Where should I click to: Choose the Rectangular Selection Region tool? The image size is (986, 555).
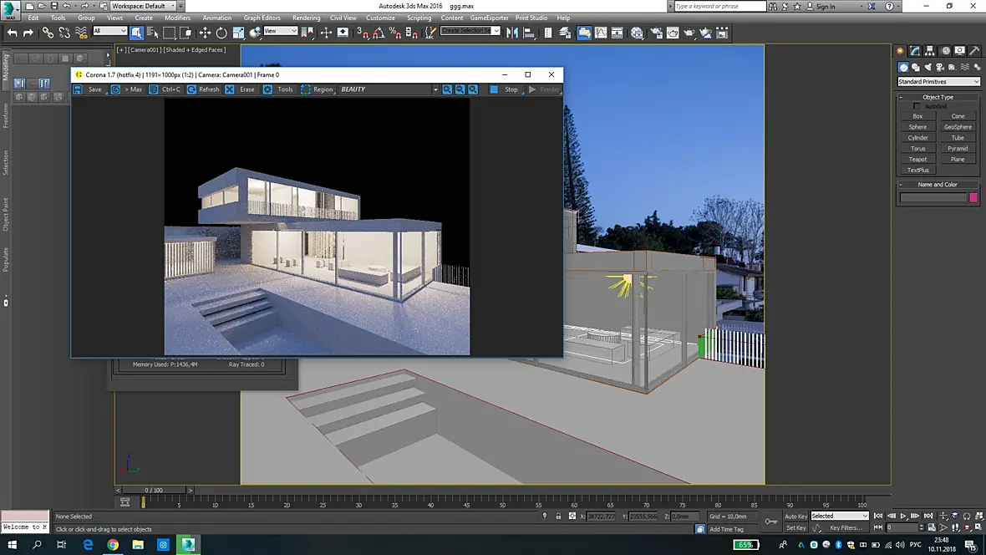coord(169,33)
